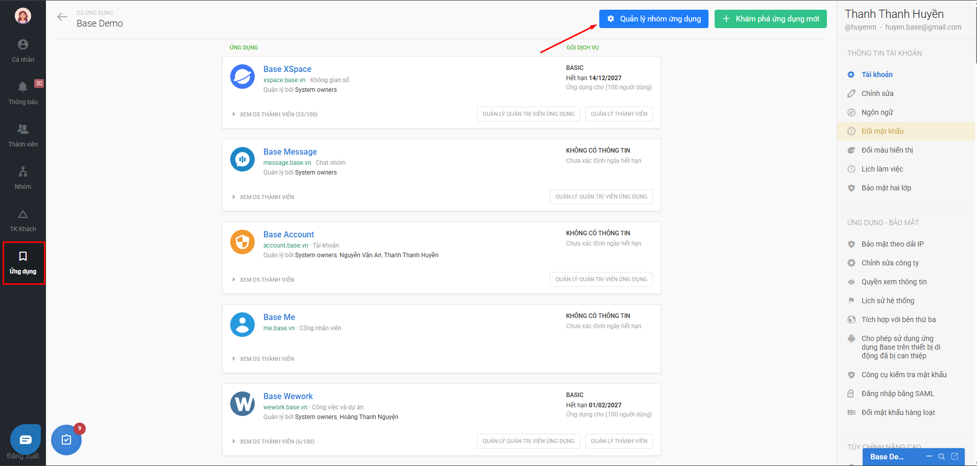977x466 pixels.
Task: Open Thông báo notifications bell
Action: (x=23, y=93)
